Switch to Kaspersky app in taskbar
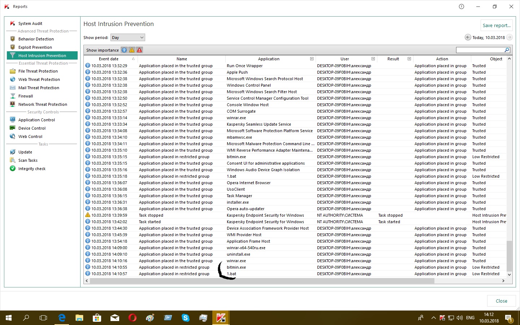Screen dimensions: 520x325 coord(221,318)
